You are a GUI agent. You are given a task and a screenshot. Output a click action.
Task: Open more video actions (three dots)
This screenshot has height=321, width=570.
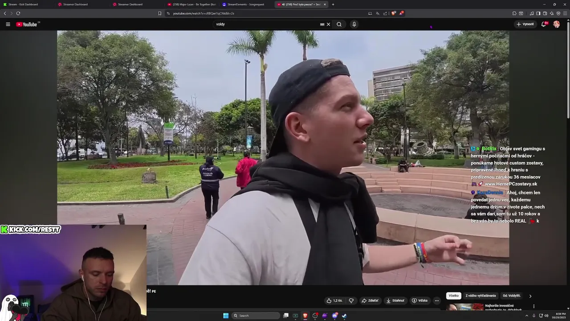pyautogui.click(x=437, y=300)
